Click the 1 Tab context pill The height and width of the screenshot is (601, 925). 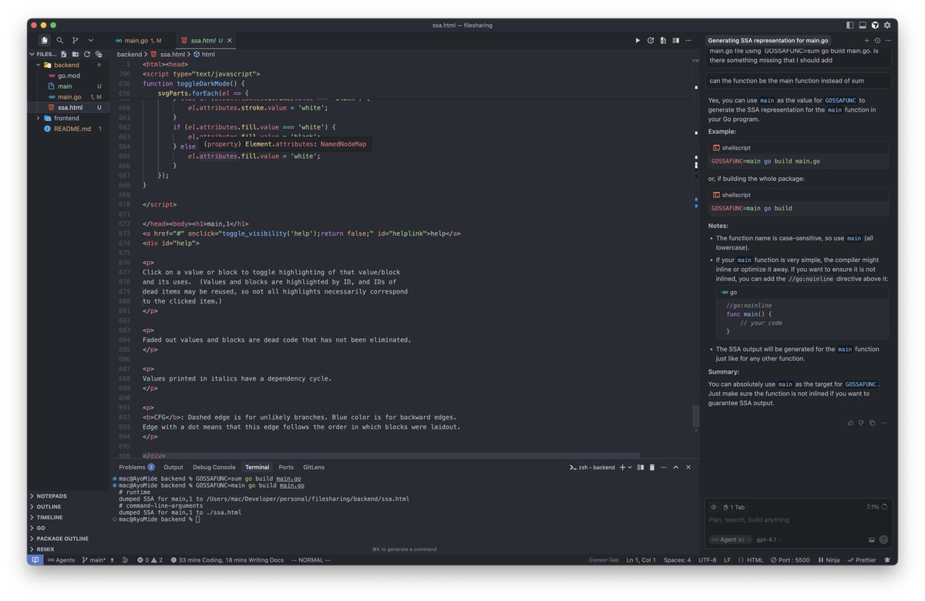(x=733, y=507)
